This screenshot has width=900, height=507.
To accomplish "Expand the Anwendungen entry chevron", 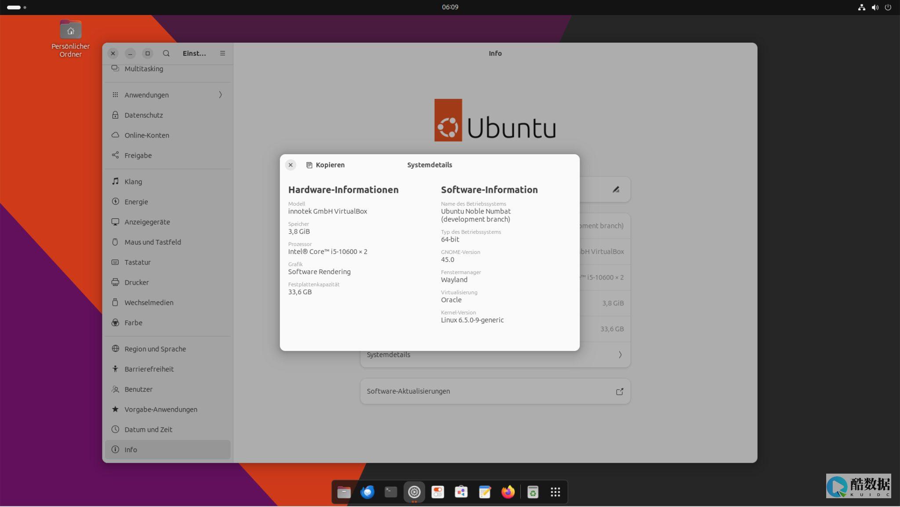I will (x=221, y=95).
